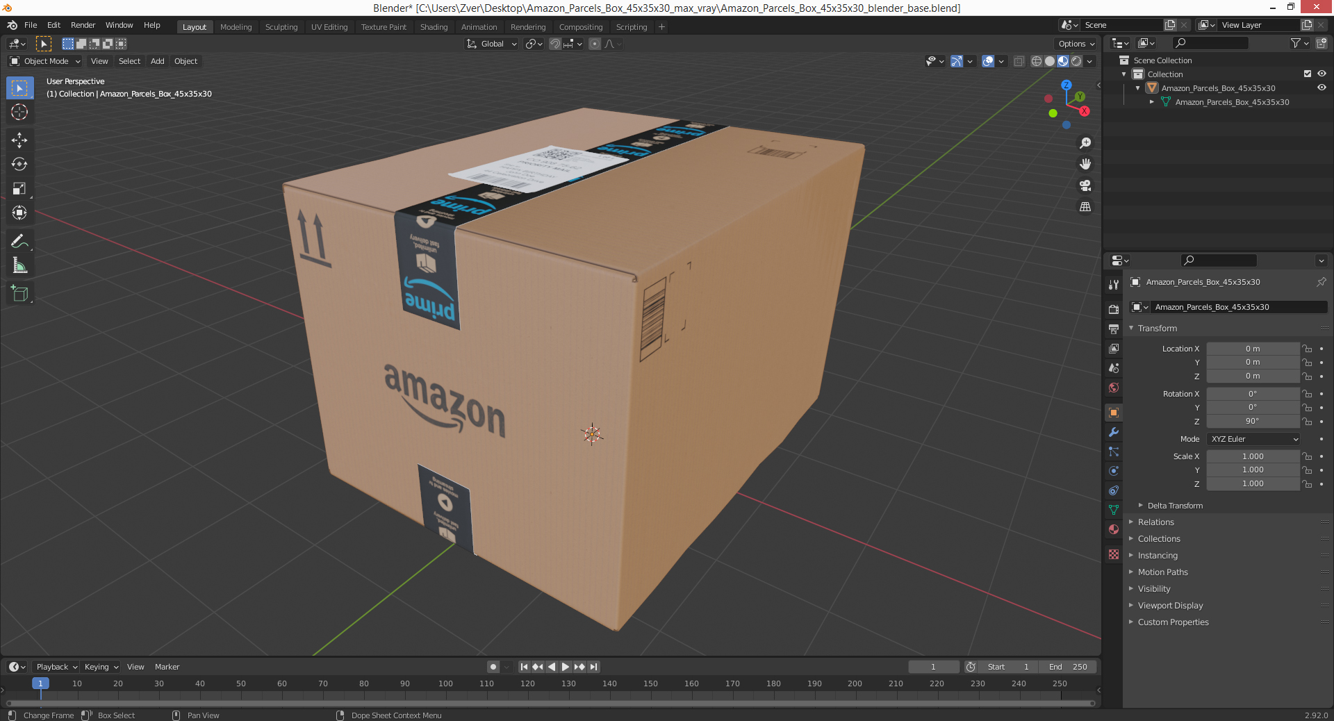
Task: Open viewport shading options dropdown arrow
Action: [x=1090, y=61]
